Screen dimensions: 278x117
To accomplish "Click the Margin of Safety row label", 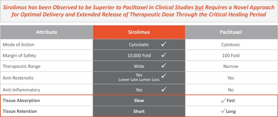I will pyautogui.click(x=19, y=56).
